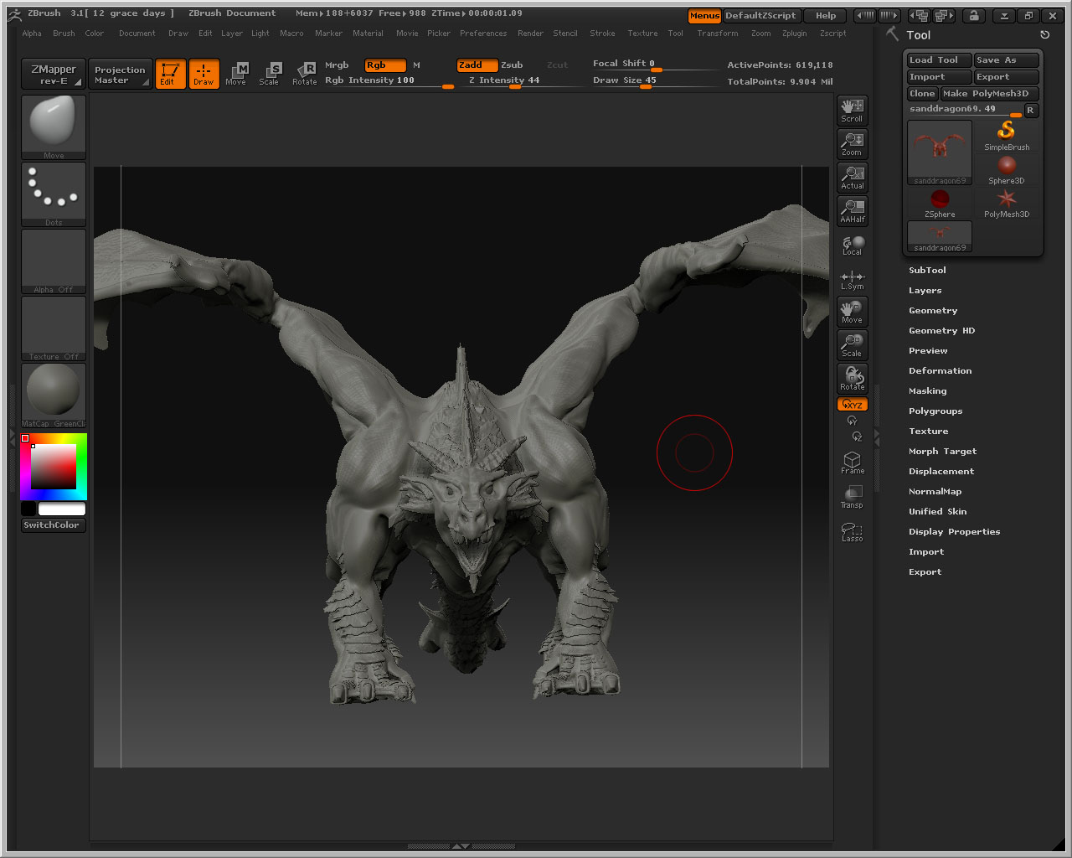The image size is (1072, 858).
Task: Click the Load Tool button
Action: pyautogui.click(x=939, y=60)
